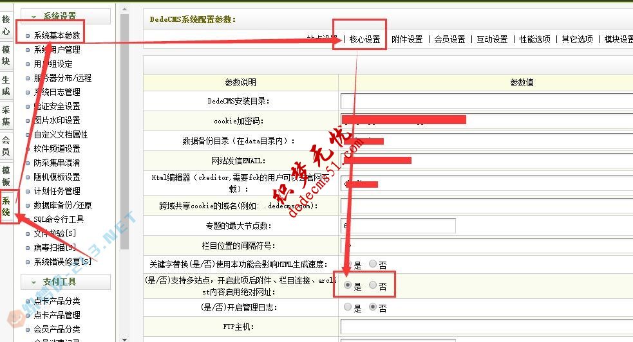The height and width of the screenshot is (342, 633).
Task: Select 否 for 关键字替换 option
Action: click(373, 264)
